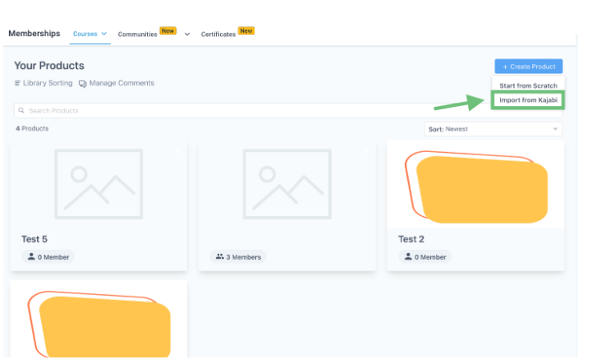Expand the chevron next to Communities

coord(187,34)
